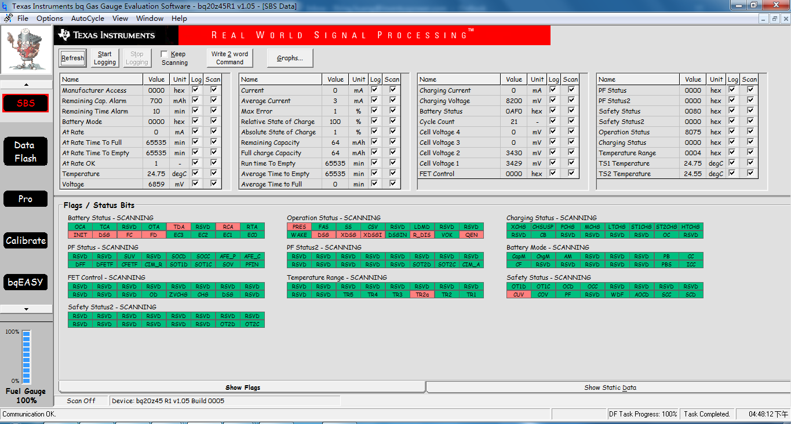Open the SBS data screen from sidebar
Viewport: 791px width, 424px height.
(x=25, y=104)
